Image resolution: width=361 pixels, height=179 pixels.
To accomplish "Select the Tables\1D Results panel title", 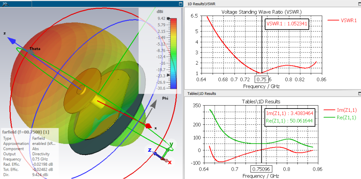I will [x=202, y=93].
